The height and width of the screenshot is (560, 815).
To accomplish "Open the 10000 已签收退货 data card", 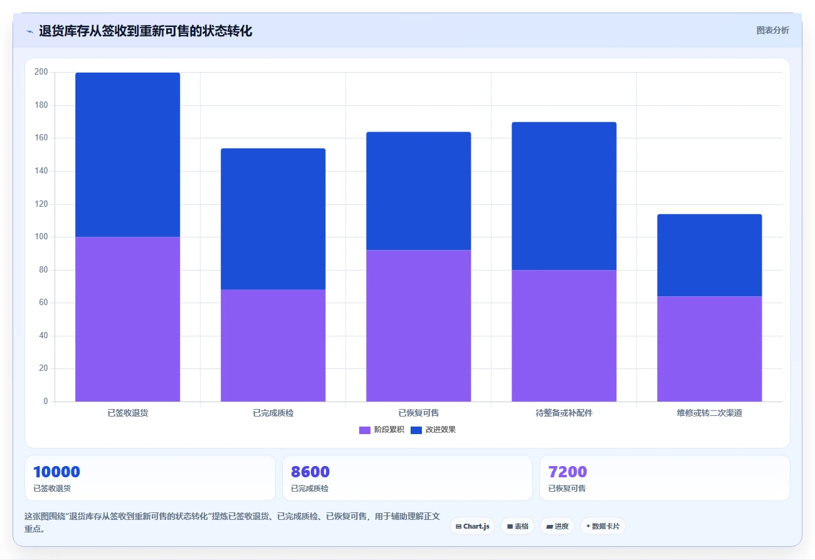I will tap(150, 478).
